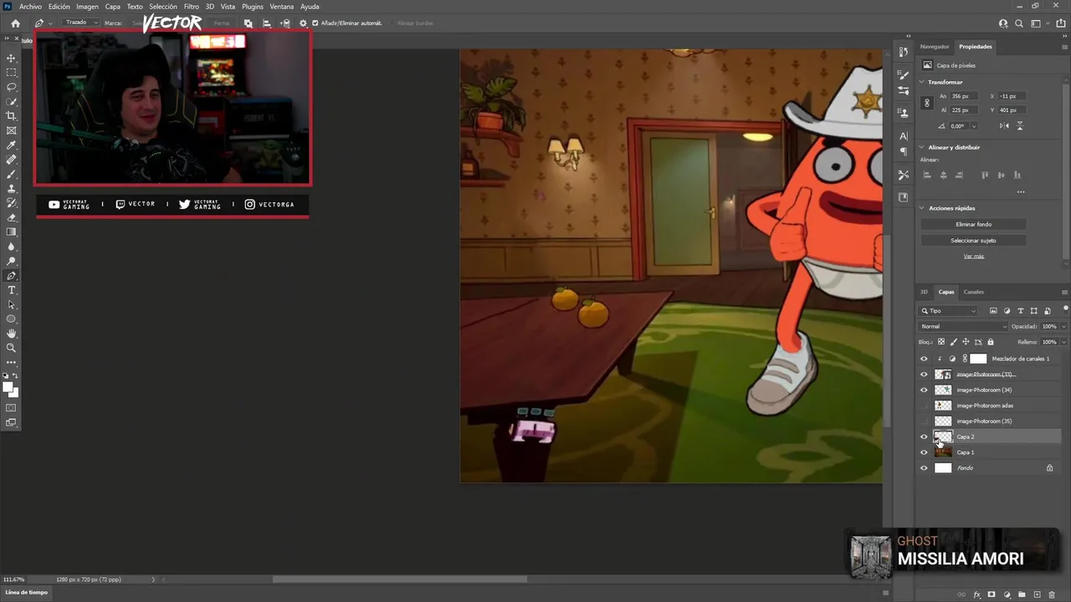
Task: Switch to 3D panel tab
Action: click(x=925, y=292)
